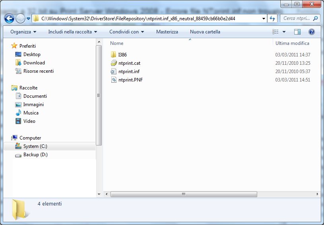The image size is (324, 225).
Task: Open Help with the question mark icon
Action: click(x=311, y=32)
